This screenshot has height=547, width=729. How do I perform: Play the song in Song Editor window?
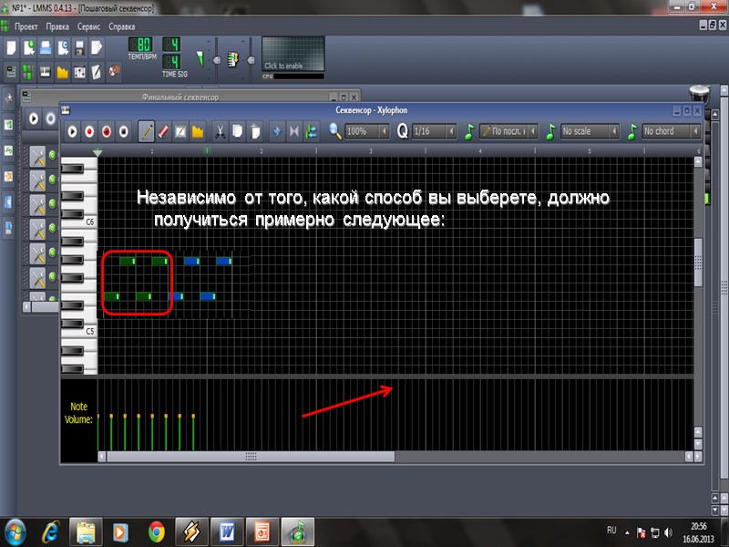tap(34, 119)
